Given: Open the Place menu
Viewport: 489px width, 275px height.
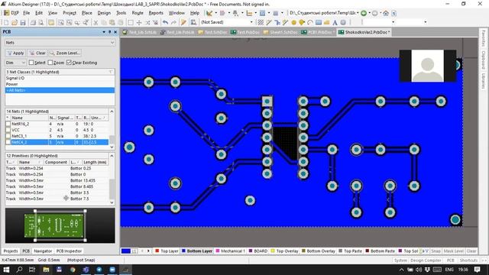Looking at the screenshot, I should click(86, 13).
